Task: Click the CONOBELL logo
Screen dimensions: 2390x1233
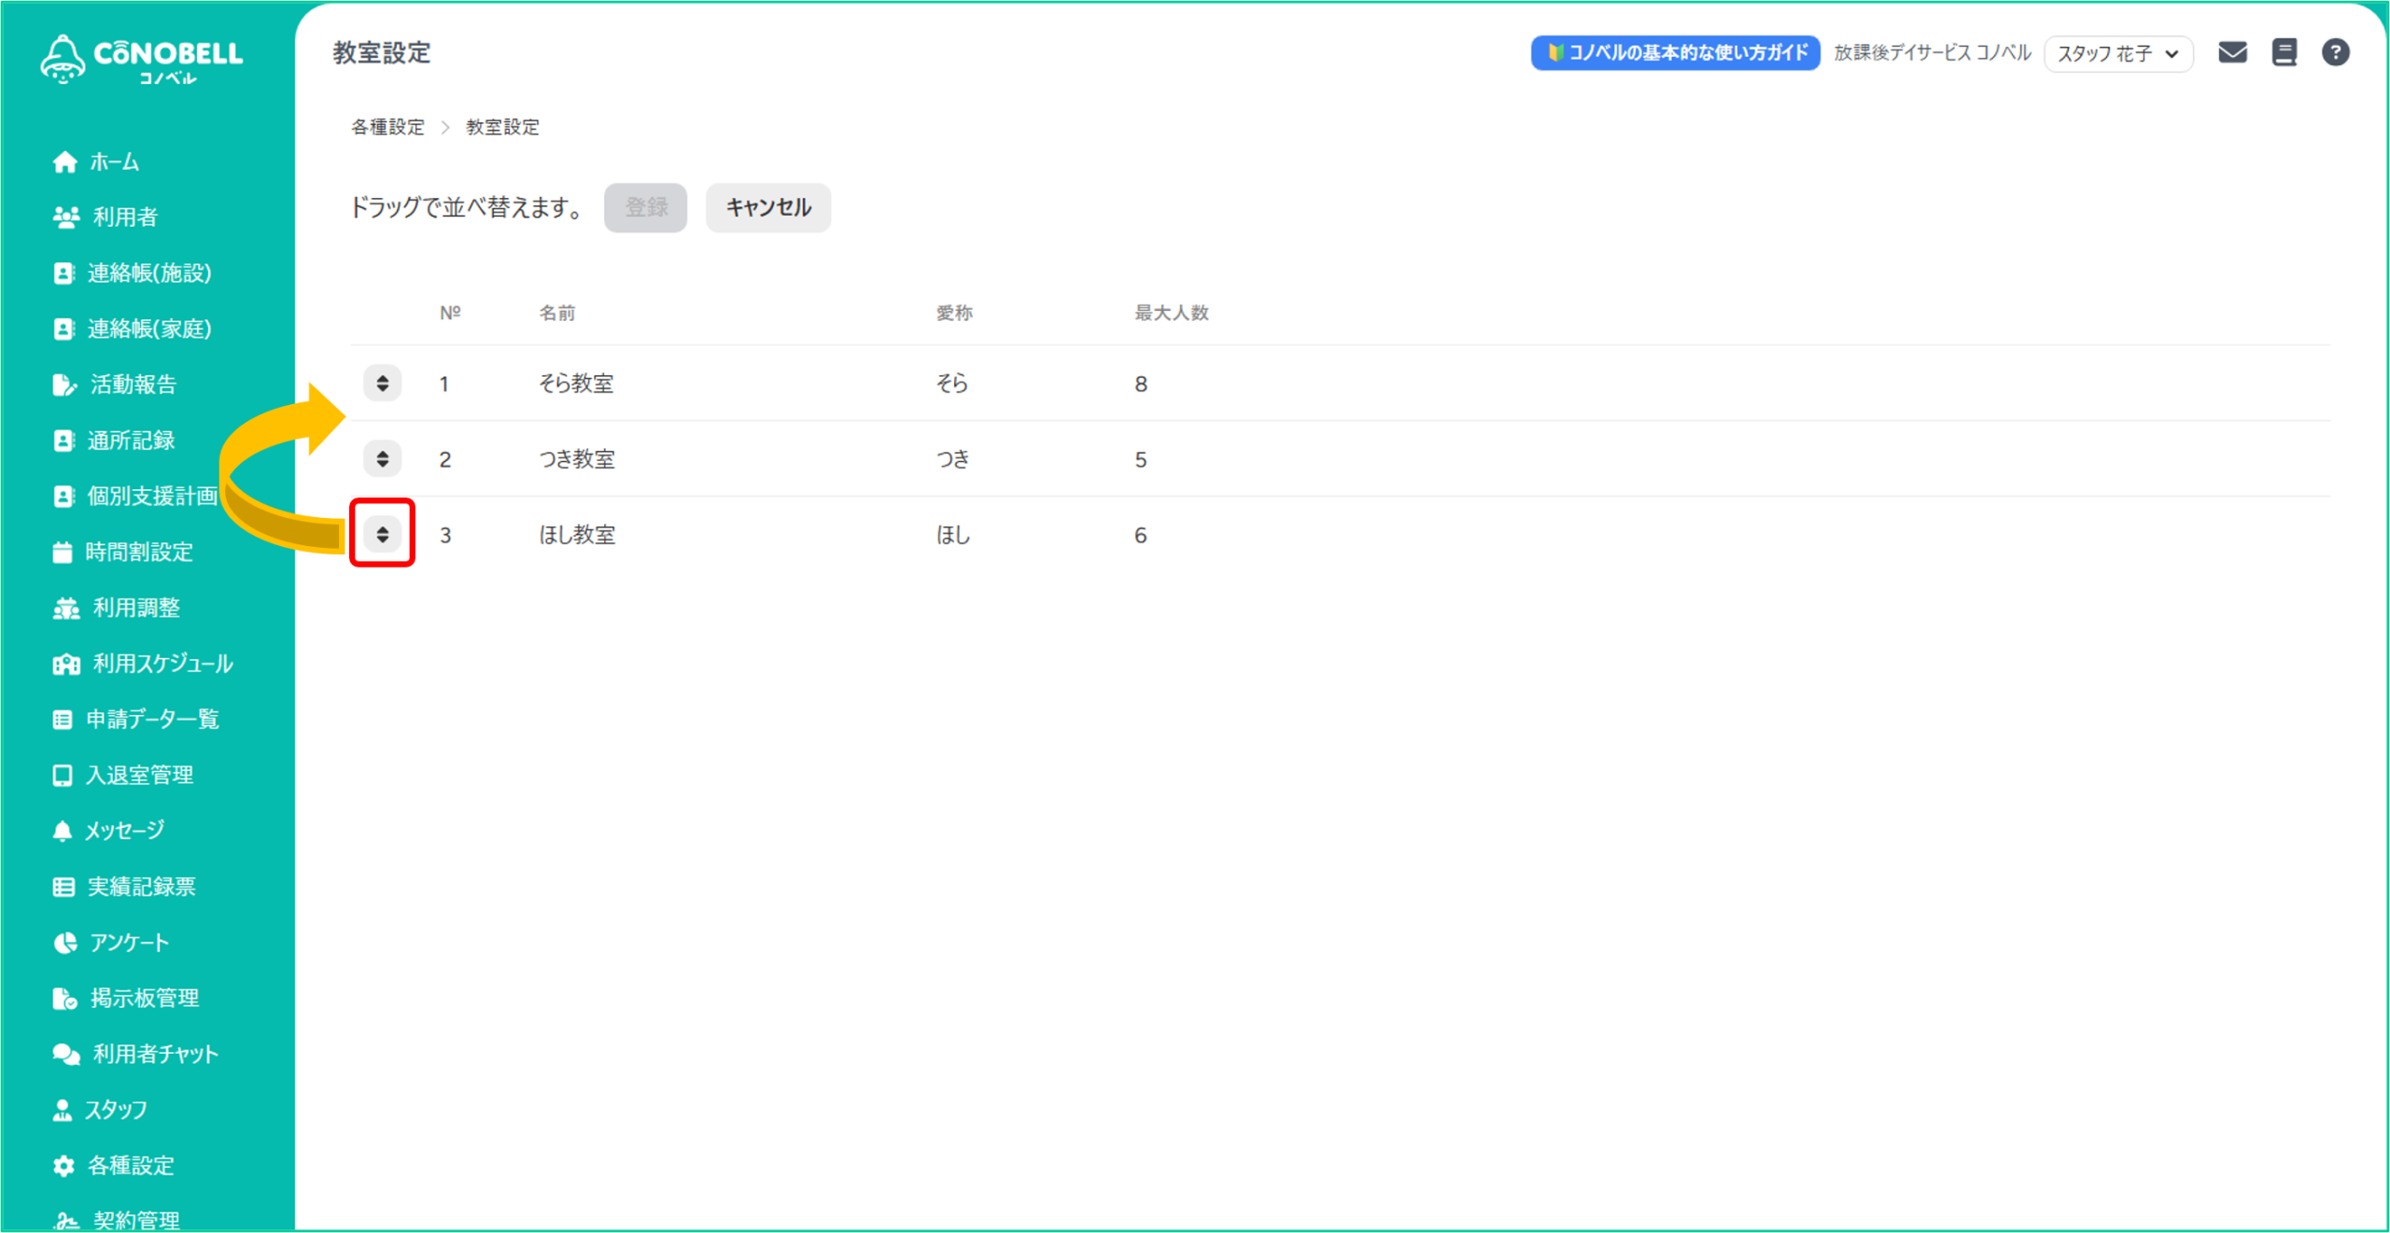Action: [x=142, y=60]
